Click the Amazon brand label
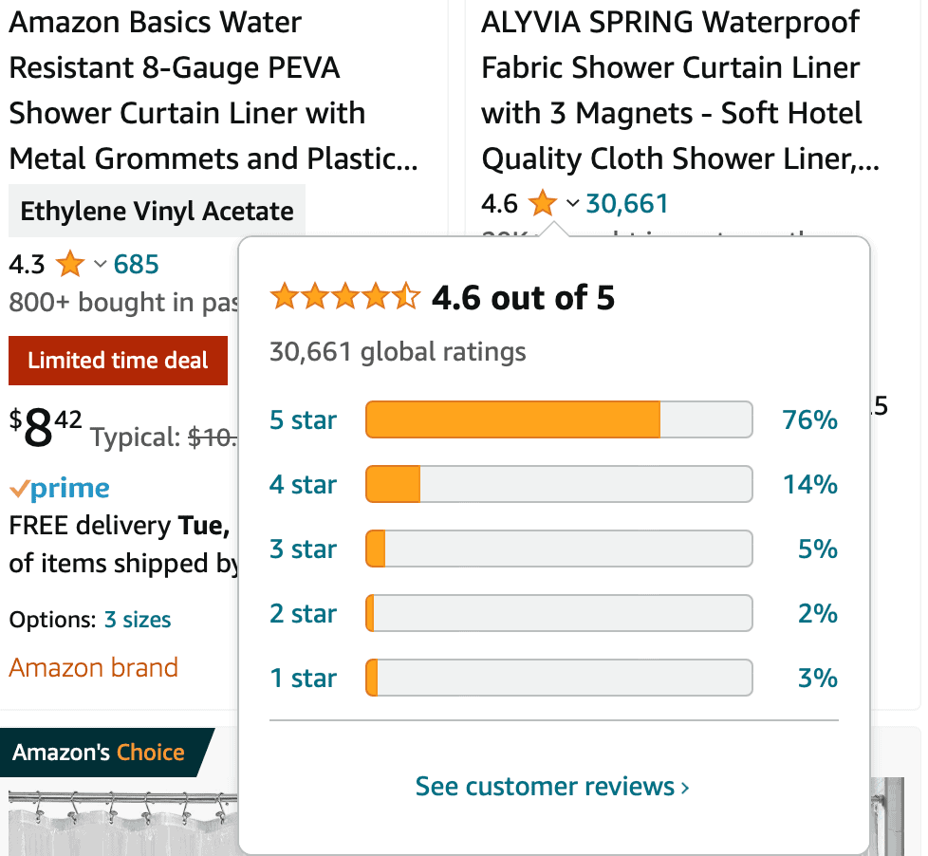This screenshot has width=928, height=856. [93, 667]
